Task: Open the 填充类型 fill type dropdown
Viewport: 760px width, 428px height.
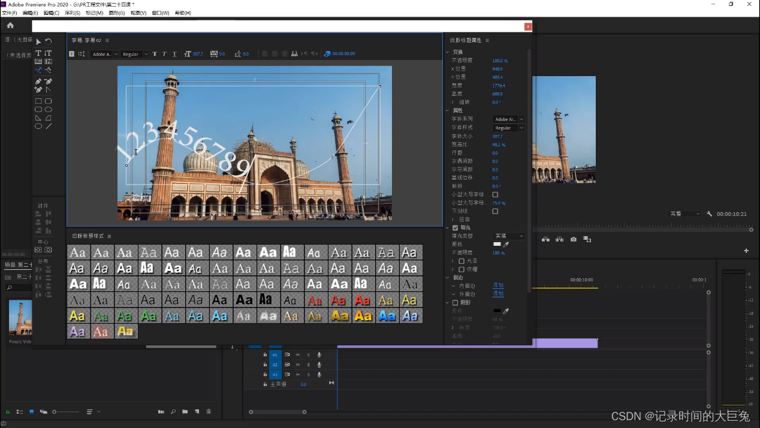Action: point(508,236)
